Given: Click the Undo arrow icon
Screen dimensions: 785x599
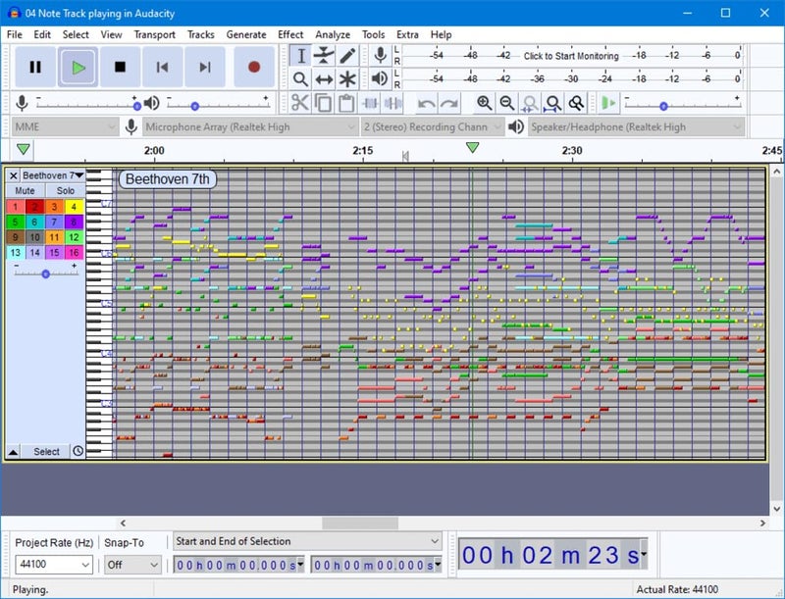Looking at the screenshot, I should click(426, 101).
